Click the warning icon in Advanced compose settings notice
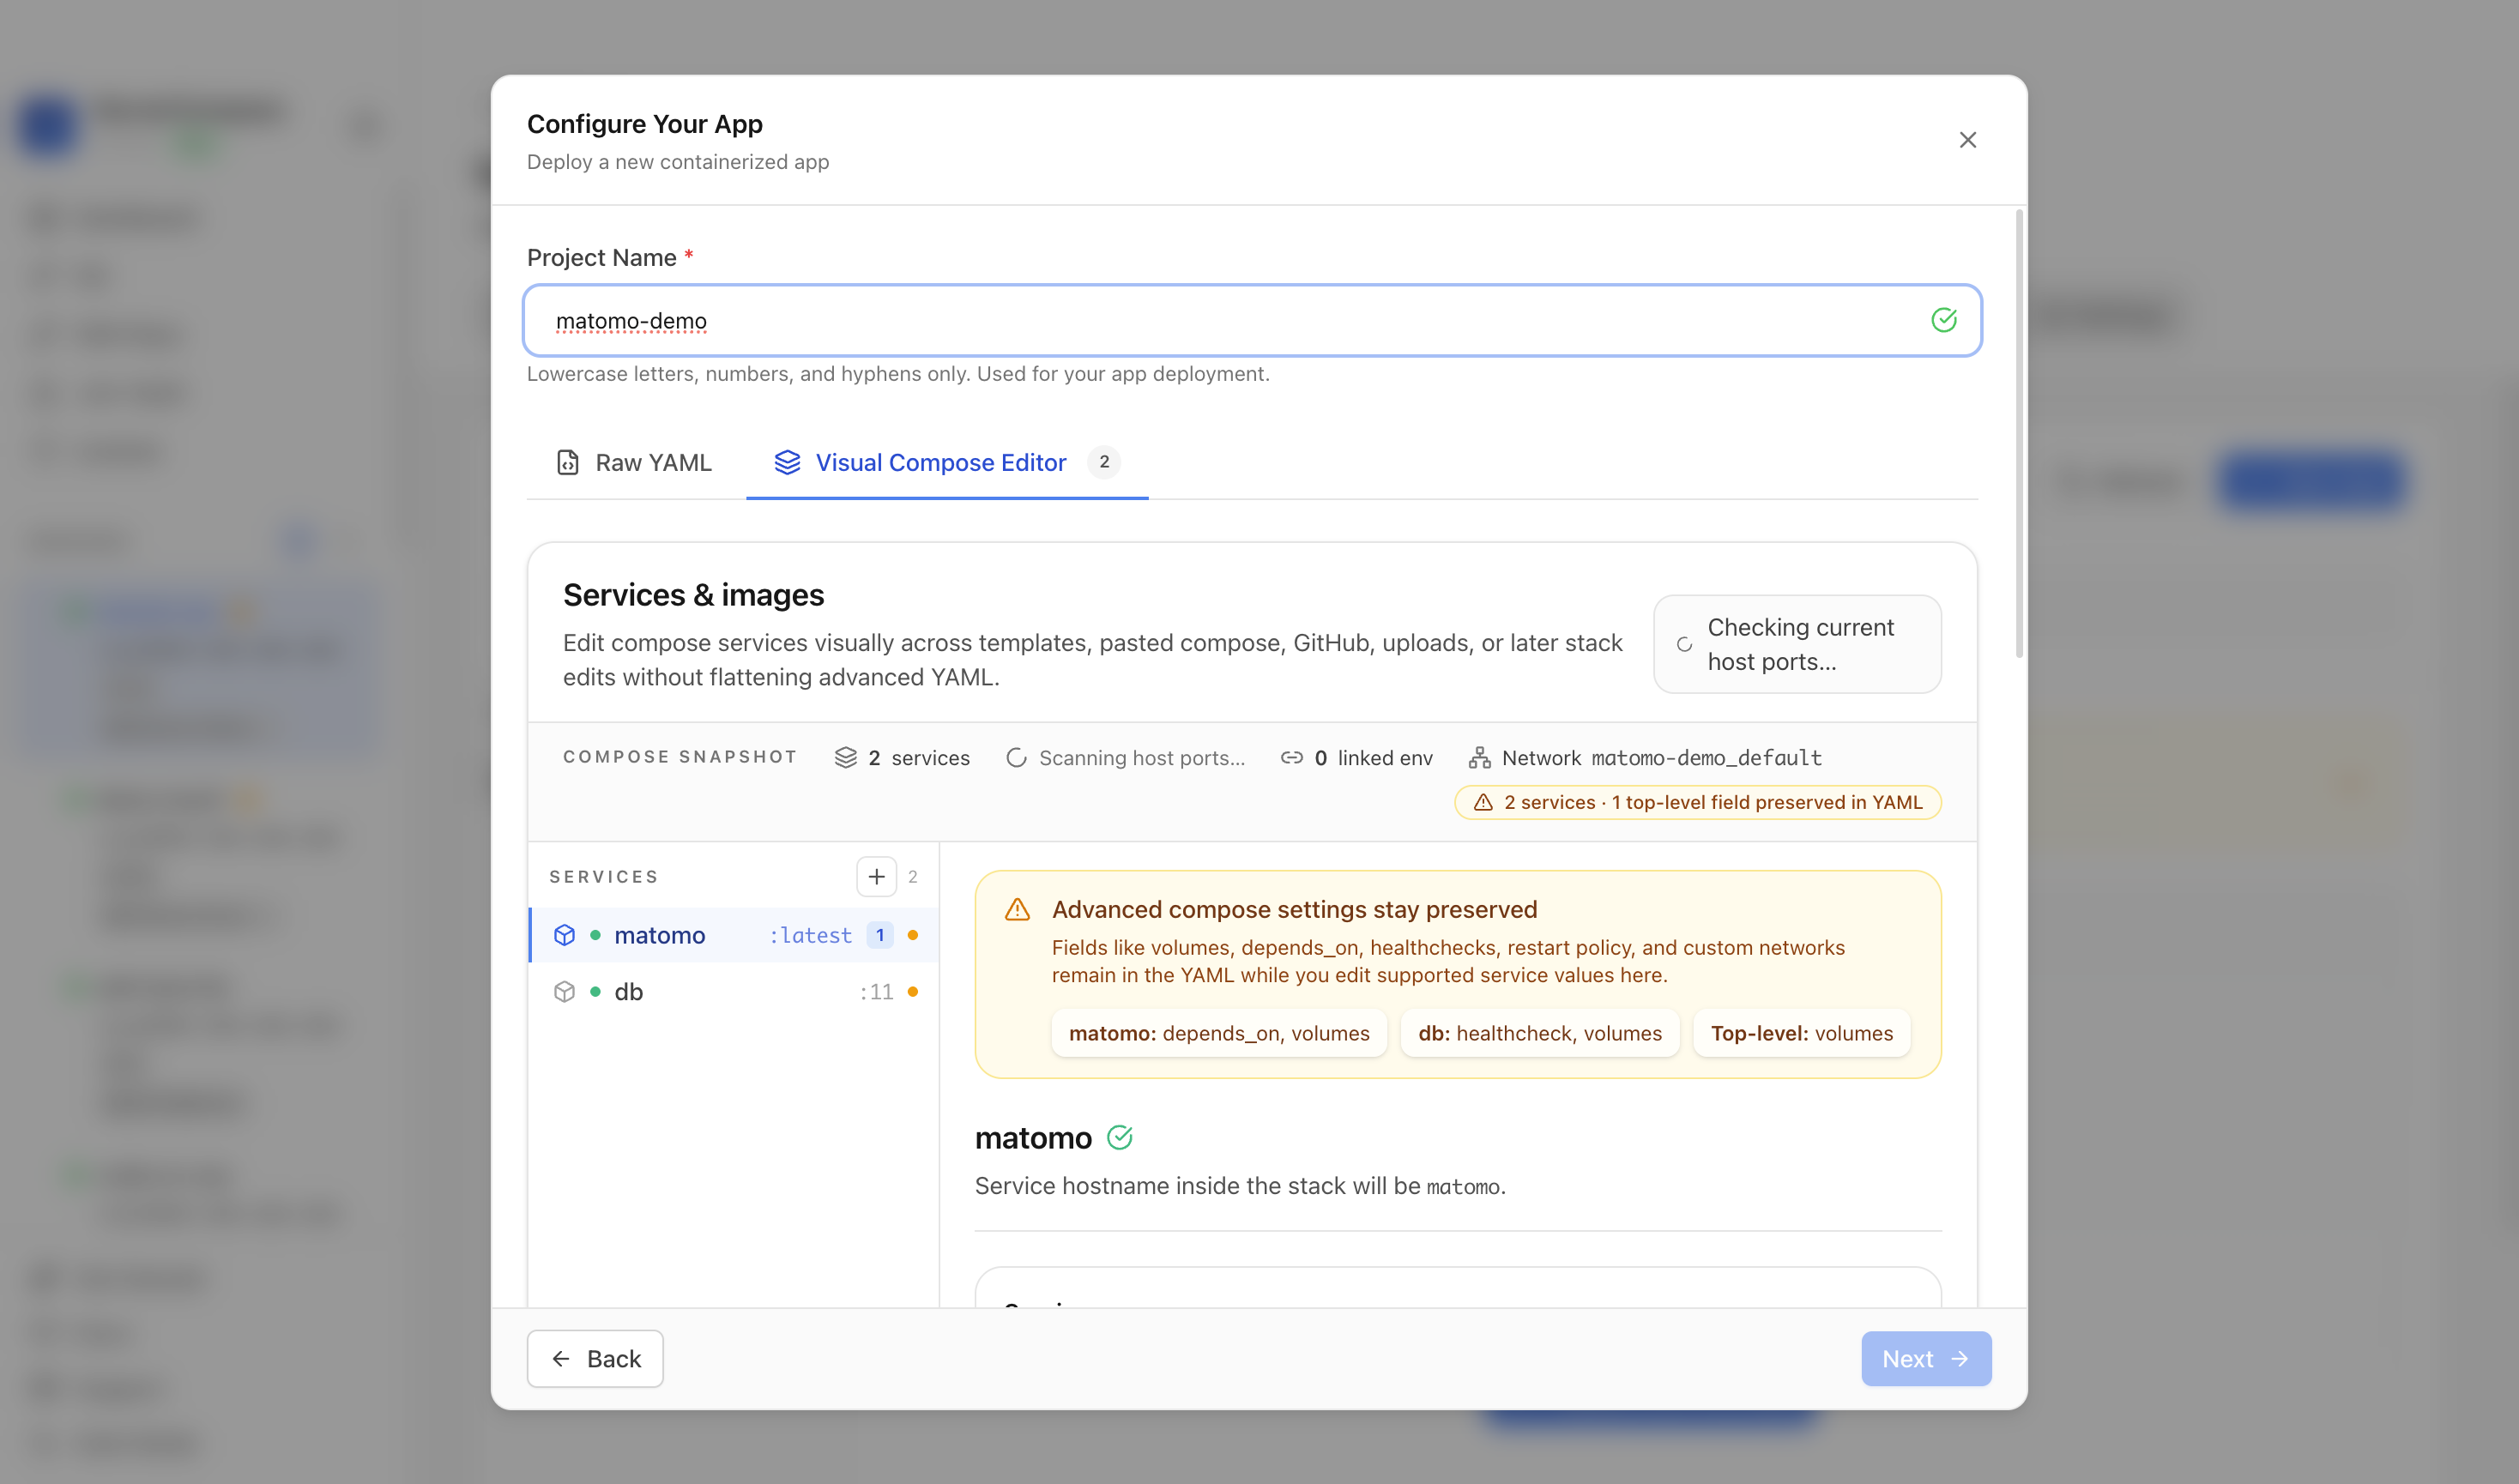This screenshot has height=1484, width=2519. point(1016,909)
